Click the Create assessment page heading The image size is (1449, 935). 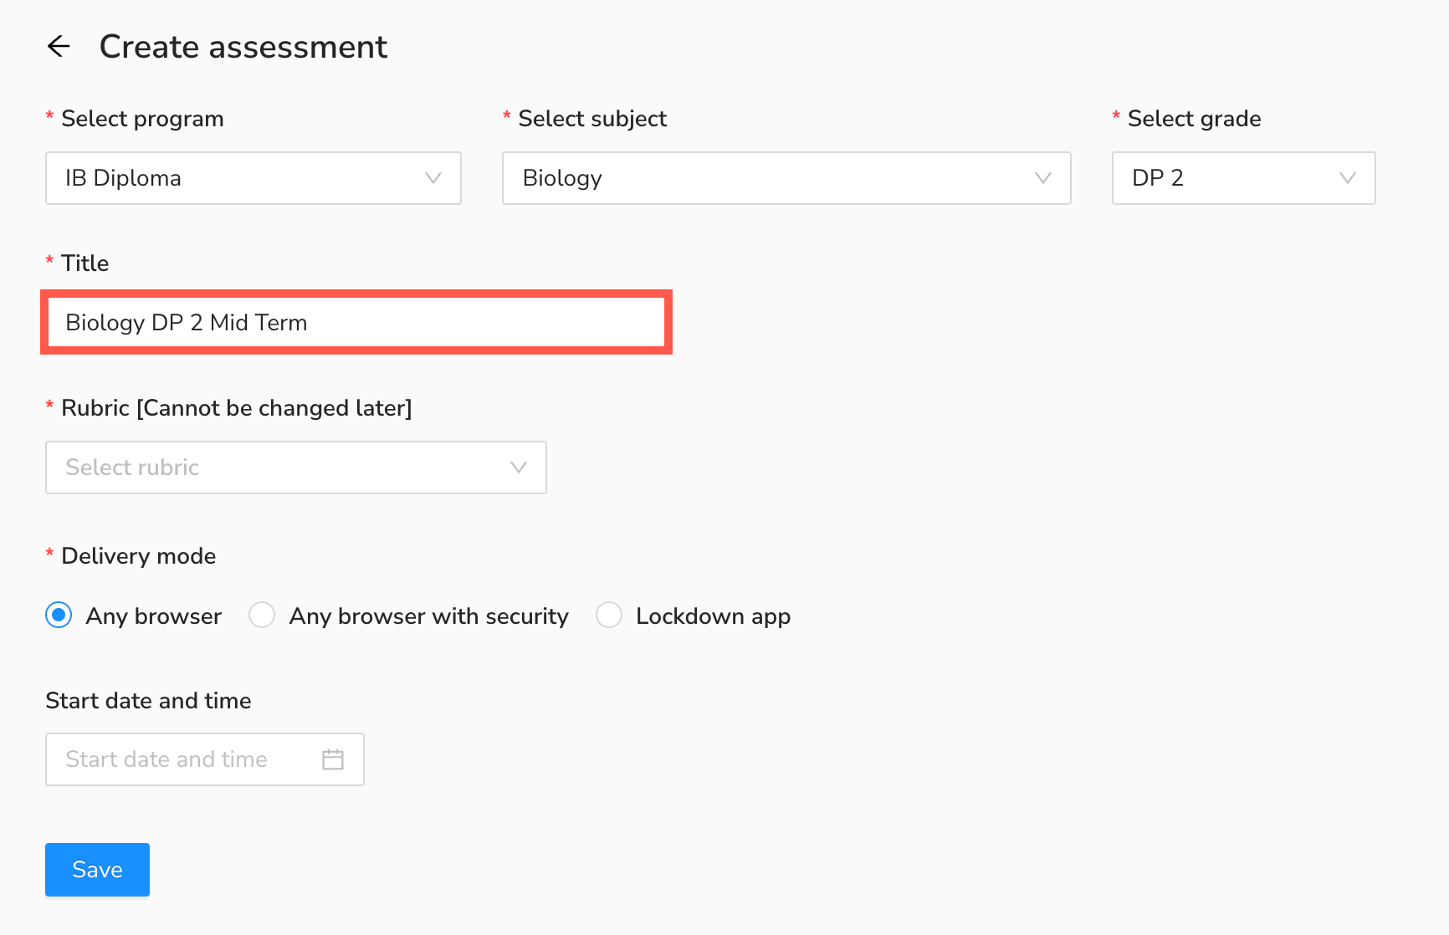click(243, 47)
